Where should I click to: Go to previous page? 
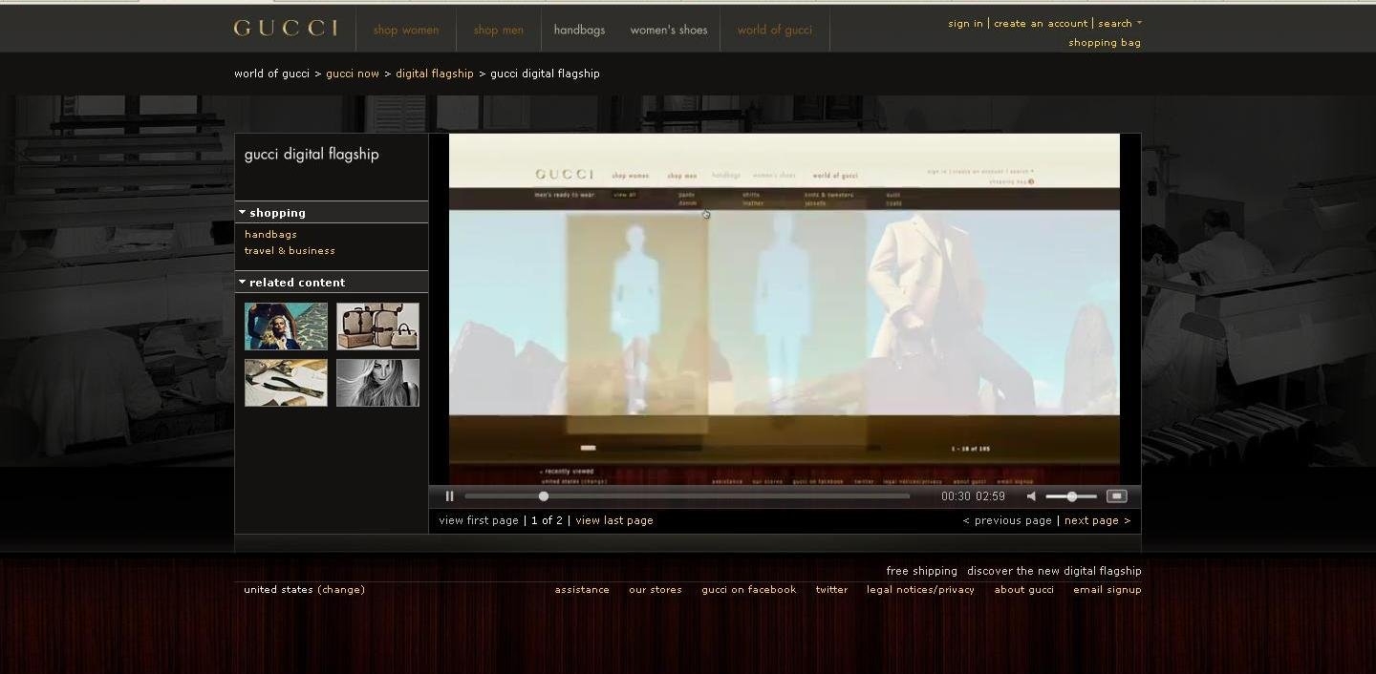pyautogui.click(x=1007, y=520)
